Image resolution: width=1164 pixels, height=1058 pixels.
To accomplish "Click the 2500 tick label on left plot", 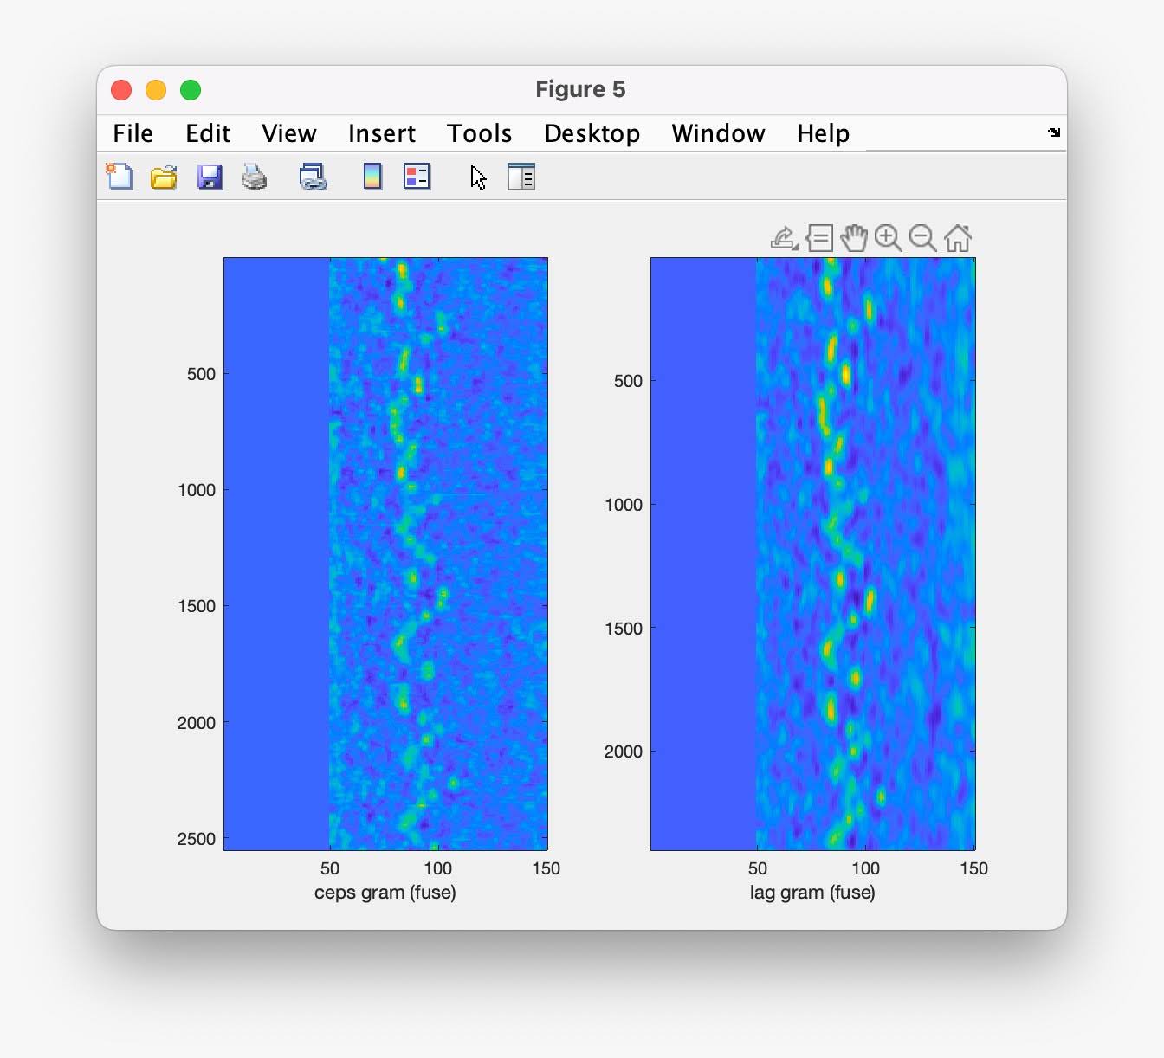I will click(197, 839).
